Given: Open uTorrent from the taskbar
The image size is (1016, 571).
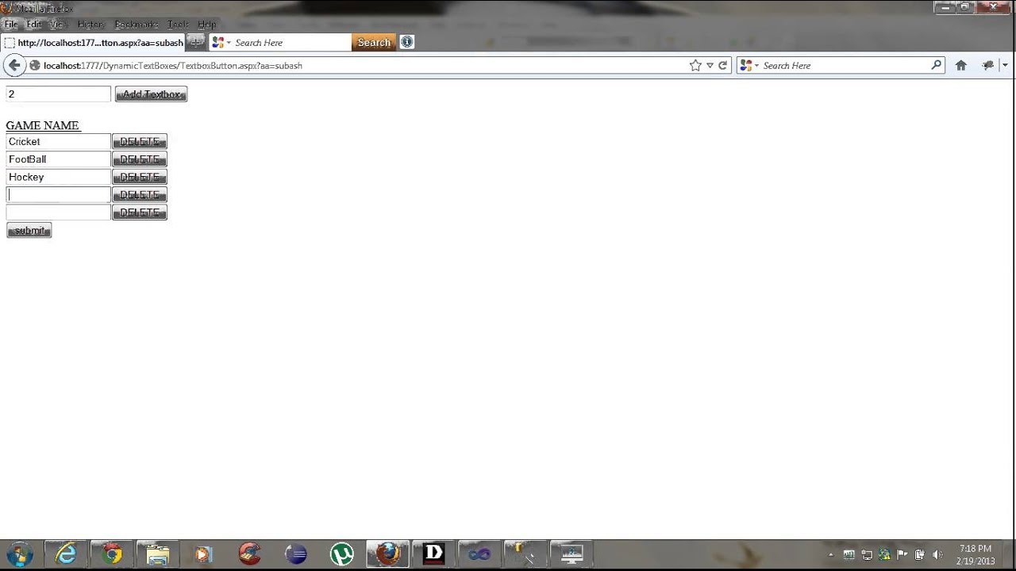Looking at the screenshot, I should (342, 554).
